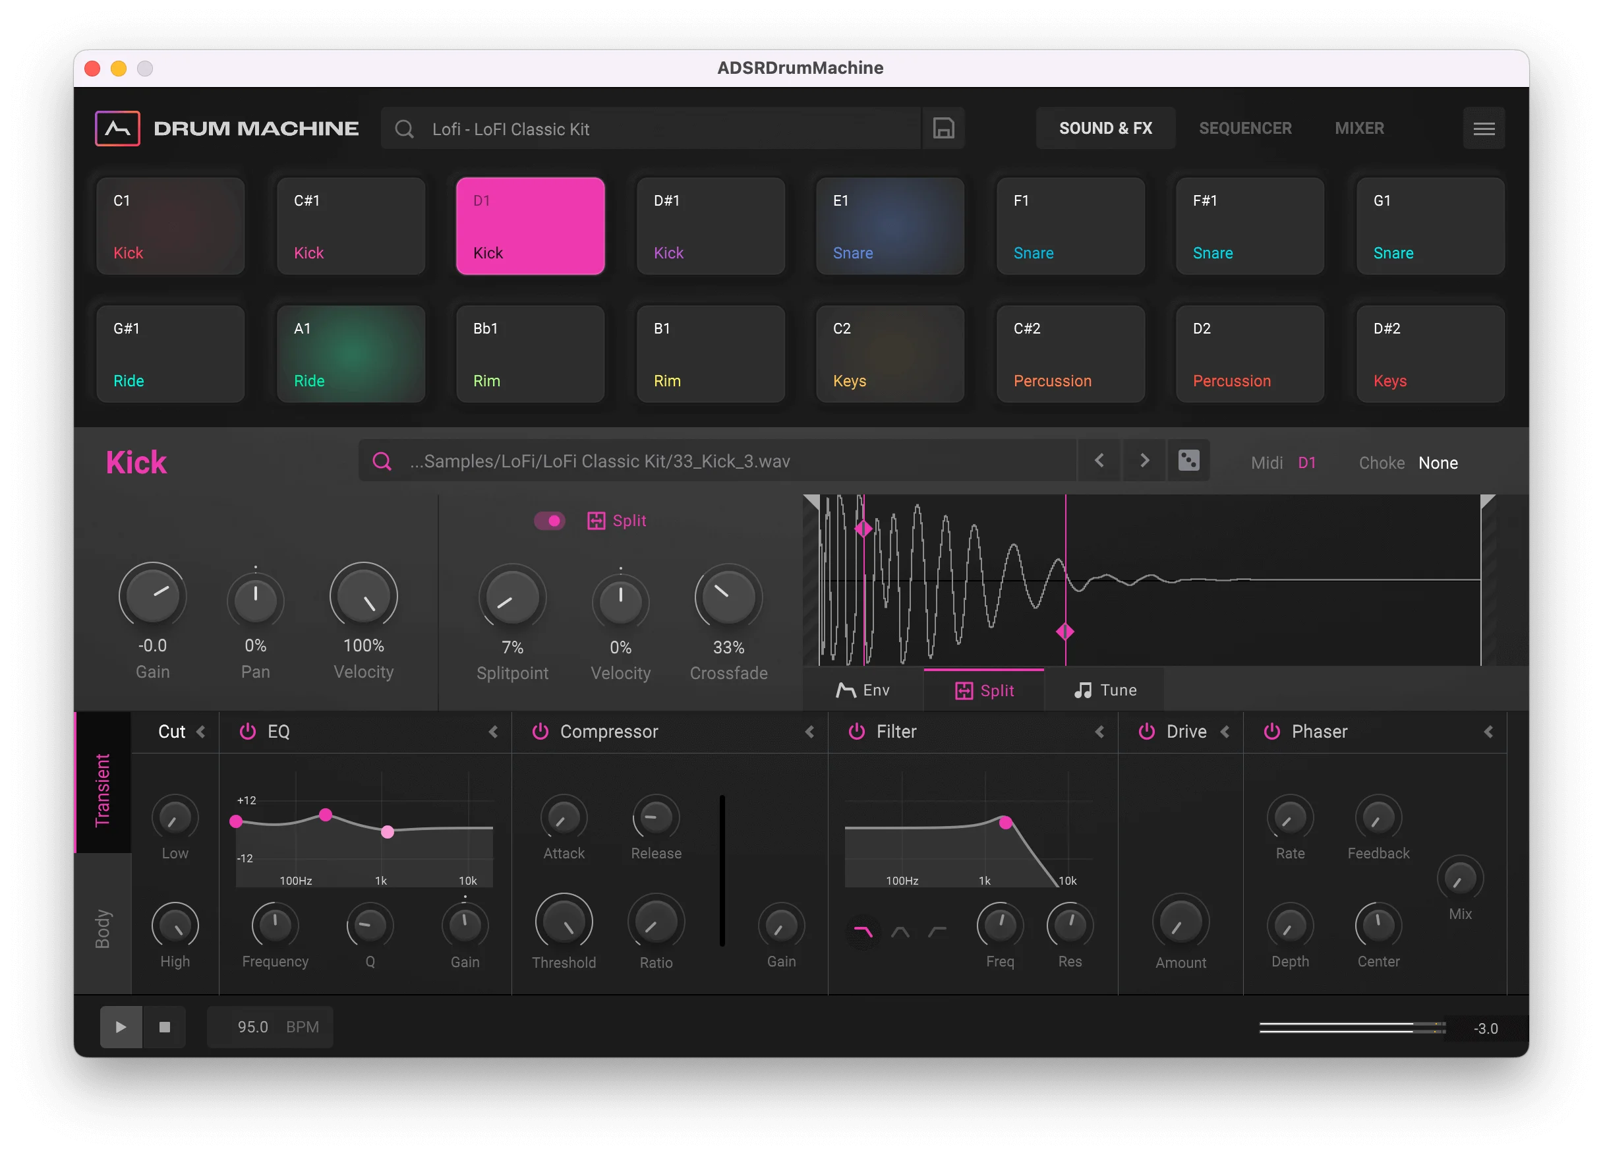
Task: Collapse the EQ panel with its chevron
Action: click(x=493, y=732)
